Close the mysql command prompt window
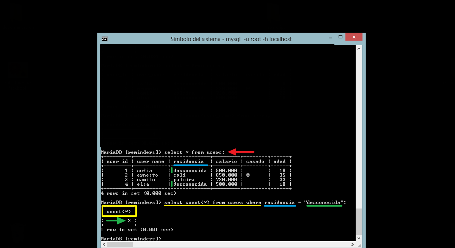Image resolution: width=455 pixels, height=248 pixels. (x=354, y=37)
